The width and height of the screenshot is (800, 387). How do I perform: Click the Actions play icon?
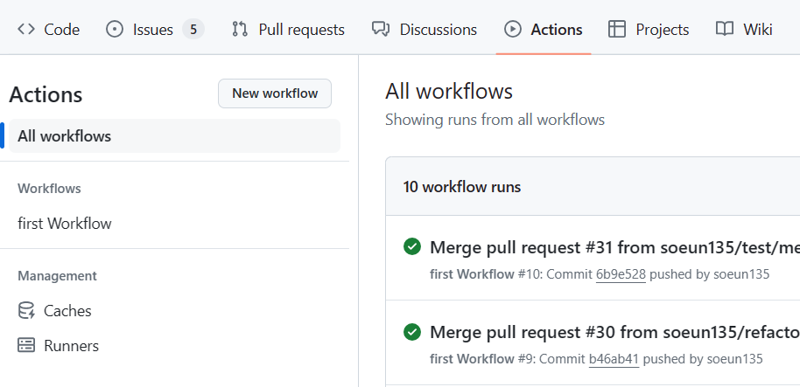(x=513, y=30)
